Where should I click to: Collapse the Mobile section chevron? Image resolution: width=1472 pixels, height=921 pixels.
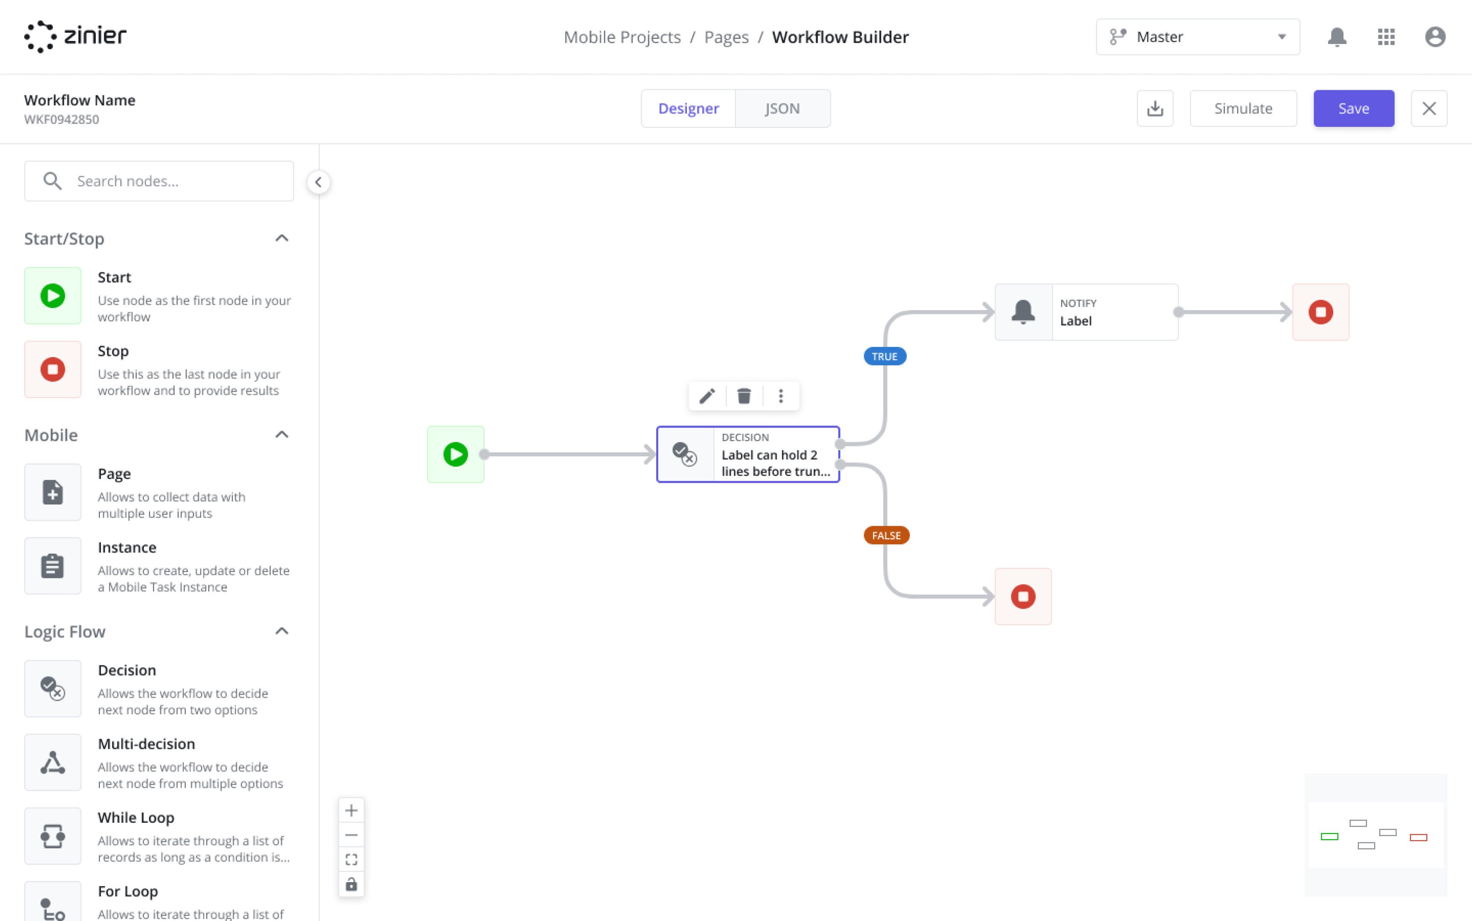pyautogui.click(x=282, y=434)
